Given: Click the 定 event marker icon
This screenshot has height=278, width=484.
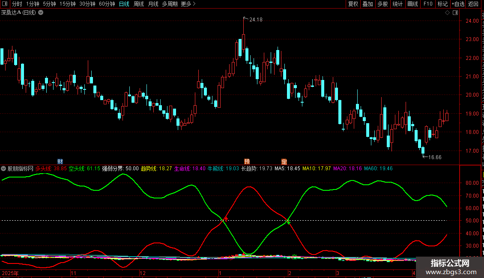Looking at the screenshot, I should pyautogui.click(x=284, y=162).
